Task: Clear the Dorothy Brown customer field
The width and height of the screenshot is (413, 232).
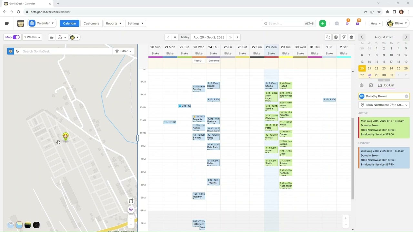Action: point(406,96)
